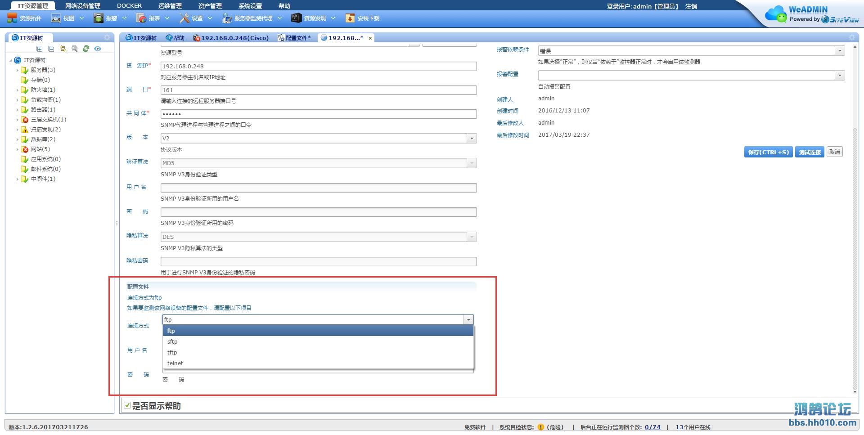Open the 资源发现 toolbar menu
The height and width of the screenshot is (435, 864).
313,18
